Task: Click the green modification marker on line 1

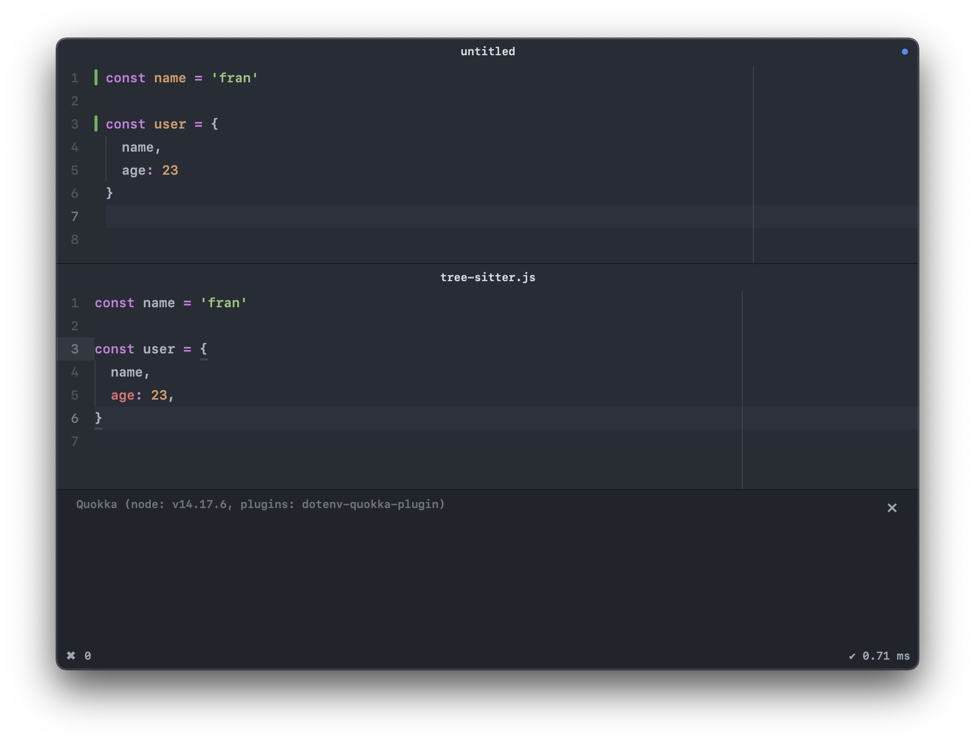Action: point(96,77)
